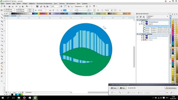
Task: Open the Line tool dropdown in VSDC recorder
Action: [x=125, y=92]
